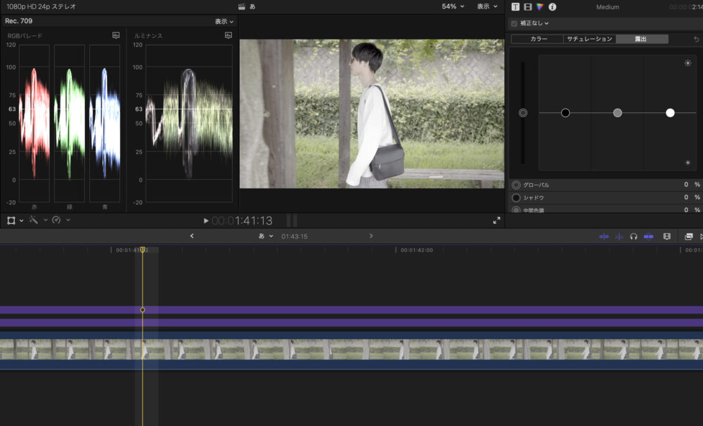Image resolution: width=703 pixels, height=426 pixels.
Task: Click the RGB parade scope settings icon
Action: [x=116, y=35]
